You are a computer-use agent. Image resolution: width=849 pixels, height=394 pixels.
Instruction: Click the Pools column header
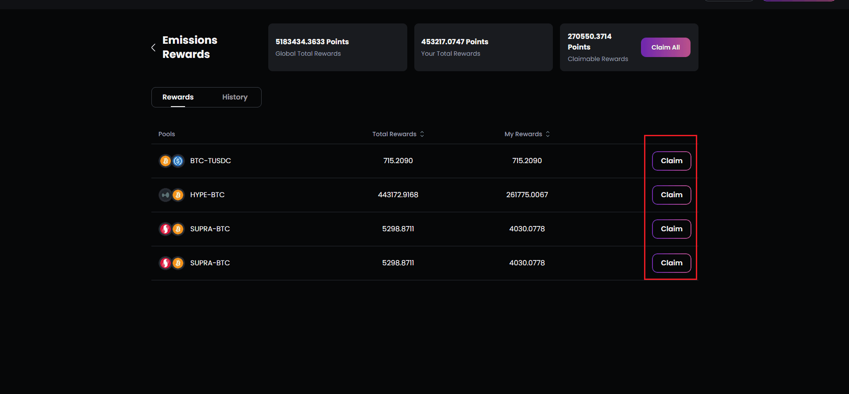[x=166, y=134]
